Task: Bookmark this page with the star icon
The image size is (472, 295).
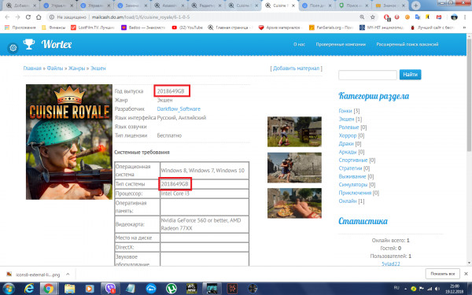Action: 372,17
